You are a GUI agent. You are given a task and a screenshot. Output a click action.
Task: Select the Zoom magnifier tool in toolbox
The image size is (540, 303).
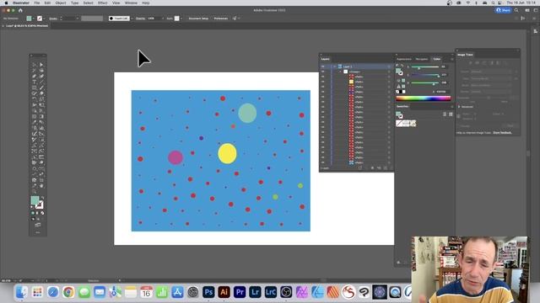coord(34,191)
